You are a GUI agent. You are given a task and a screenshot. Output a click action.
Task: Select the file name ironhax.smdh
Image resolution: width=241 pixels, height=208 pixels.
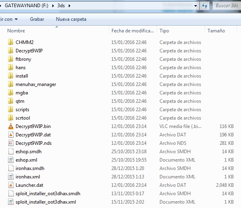click(x=30, y=168)
